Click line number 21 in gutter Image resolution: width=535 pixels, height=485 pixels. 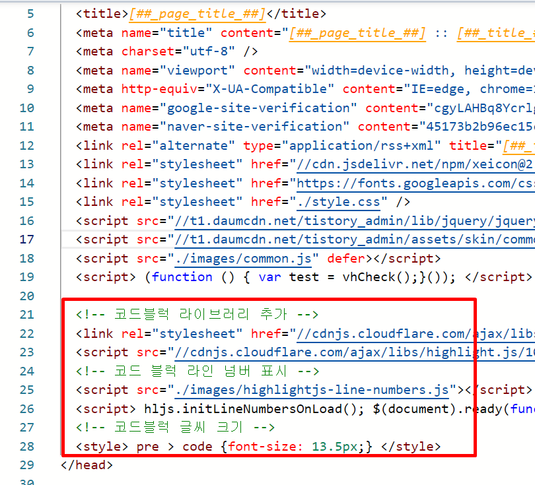[x=27, y=315]
